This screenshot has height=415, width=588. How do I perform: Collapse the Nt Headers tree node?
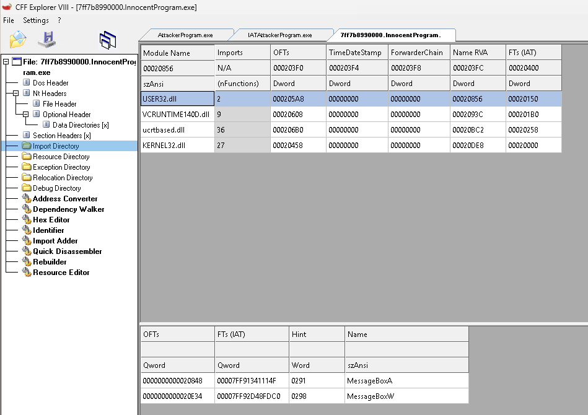[x=15, y=93]
